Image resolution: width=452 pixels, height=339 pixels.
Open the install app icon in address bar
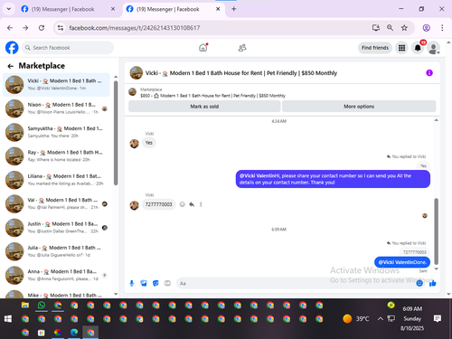click(x=376, y=28)
